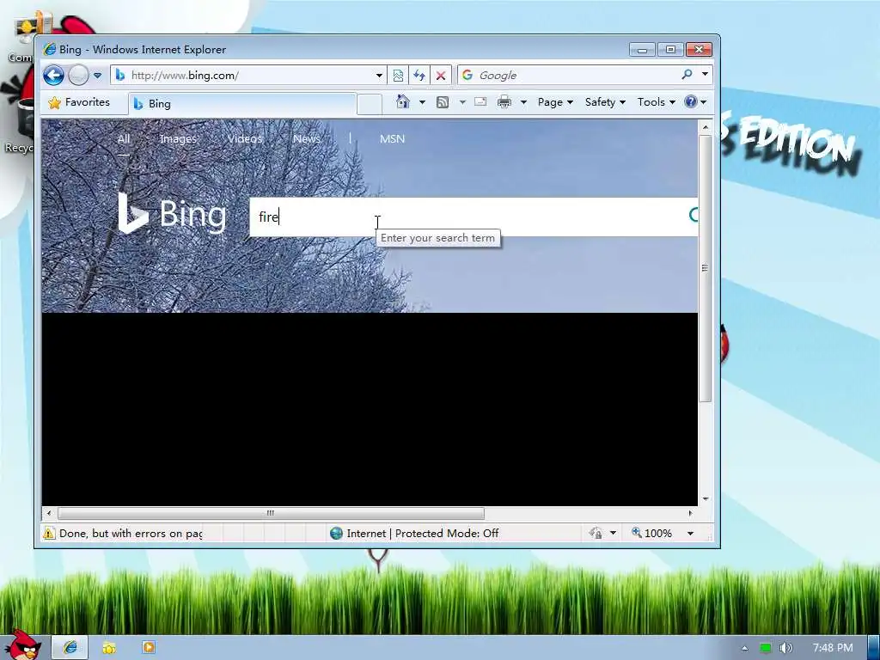
Task: Open the Angry Birds Start button
Action: (22, 644)
